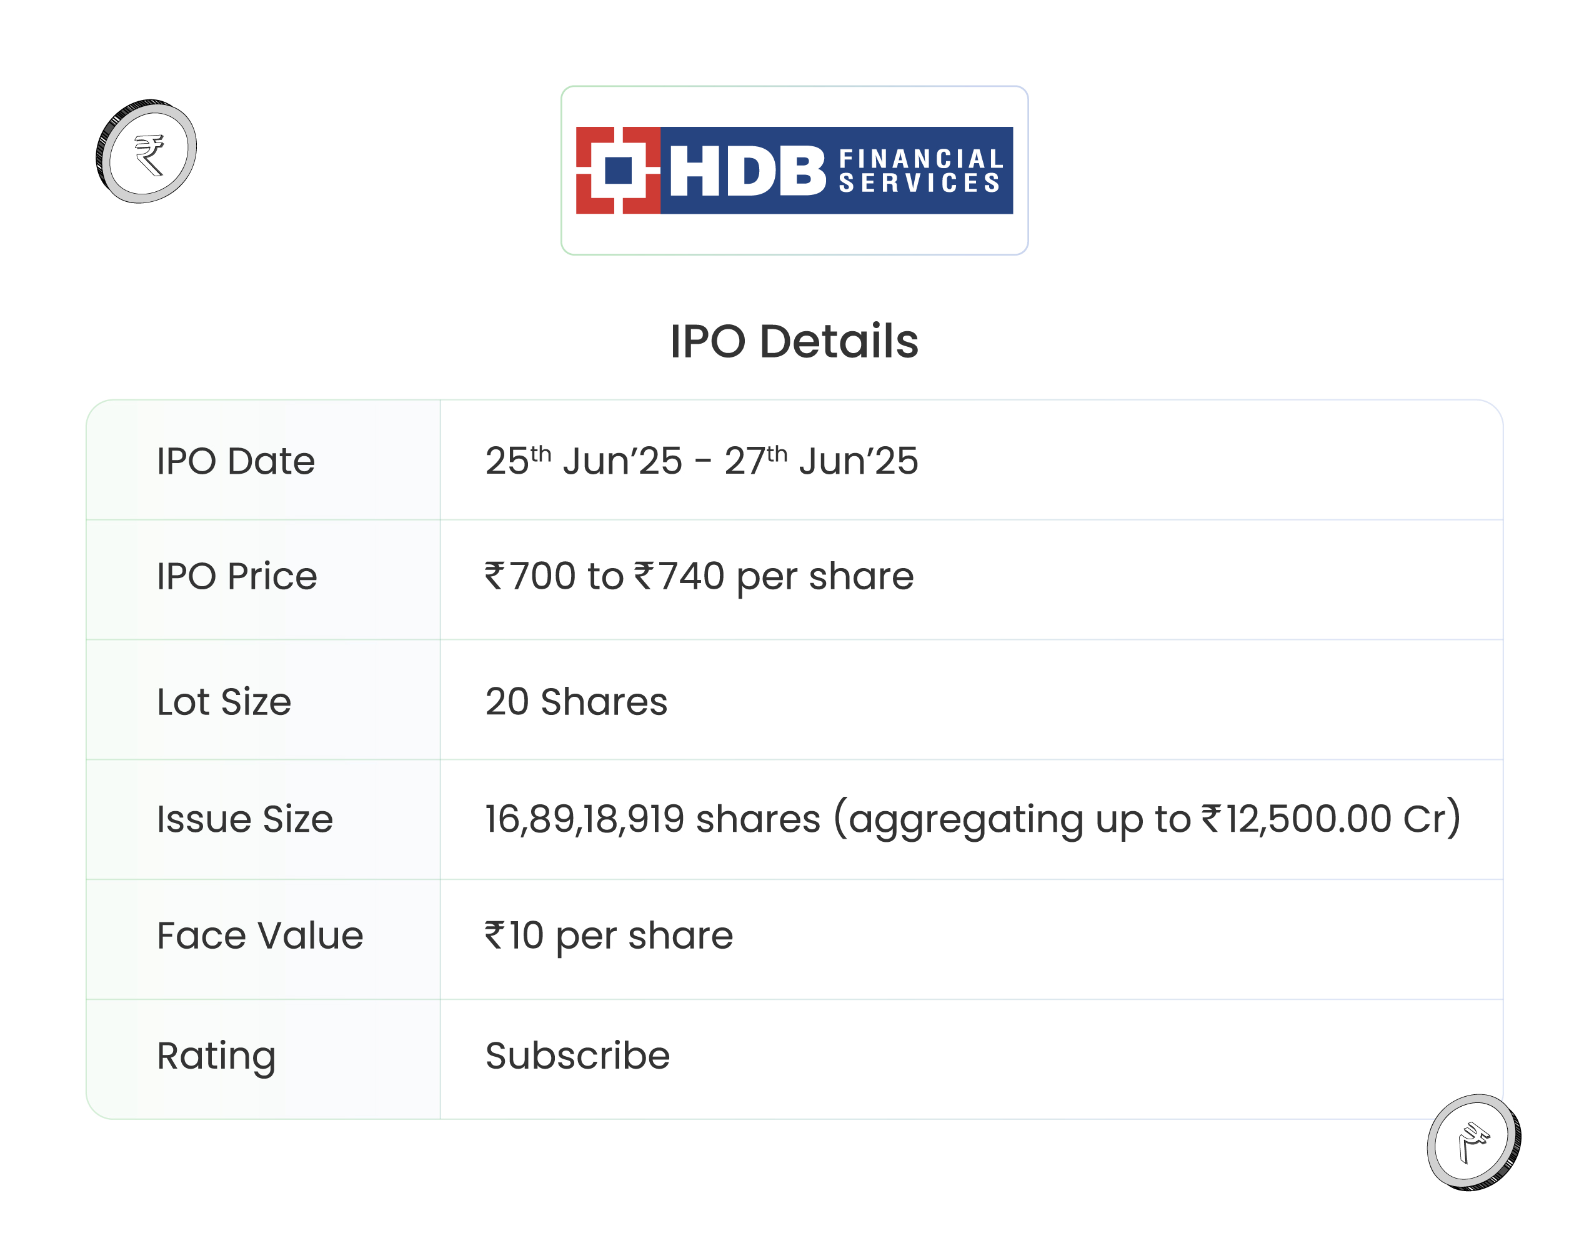The image size is (1589, 1258).
Task: Click the red square HDB emblem
Action: click(617, 170)
